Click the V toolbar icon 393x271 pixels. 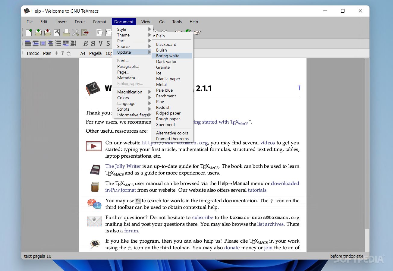point(101,44)
